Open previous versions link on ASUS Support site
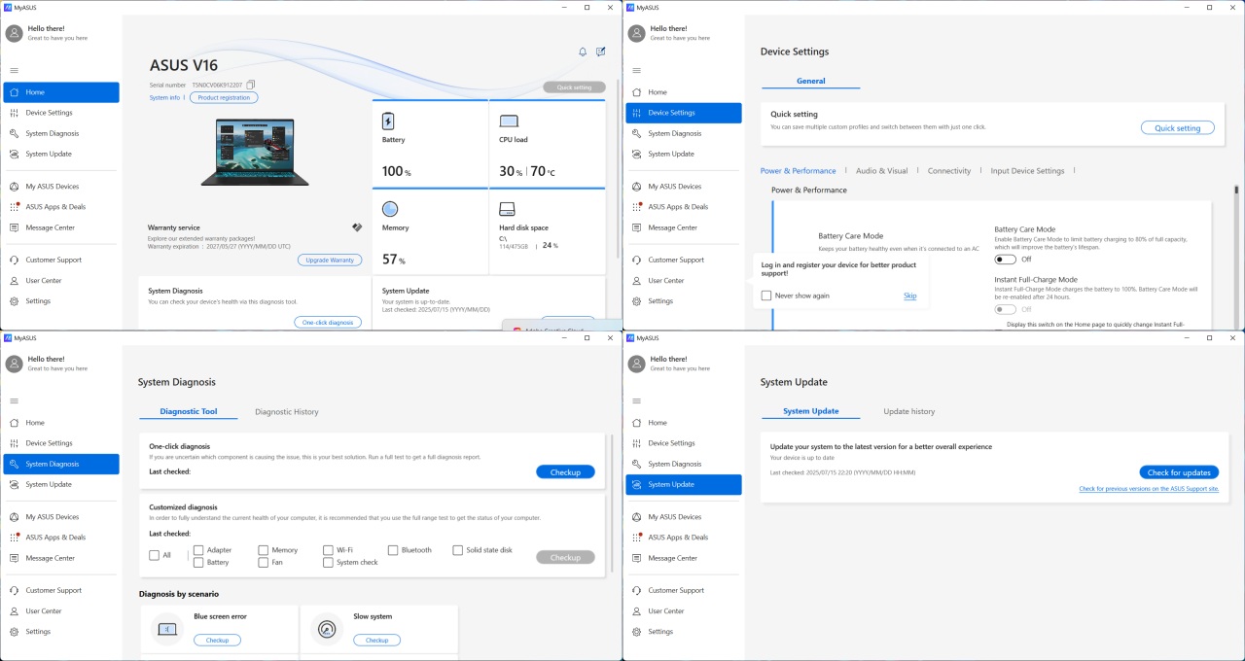 click(x=1149, y=489)
